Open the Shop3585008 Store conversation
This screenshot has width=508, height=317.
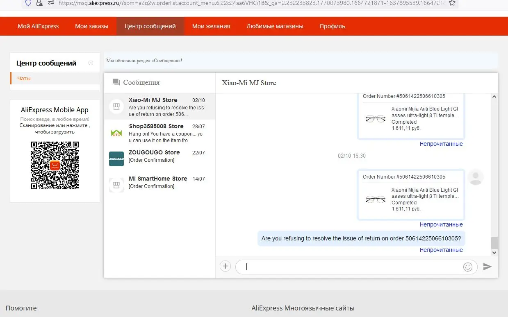(x=159, y=133)
